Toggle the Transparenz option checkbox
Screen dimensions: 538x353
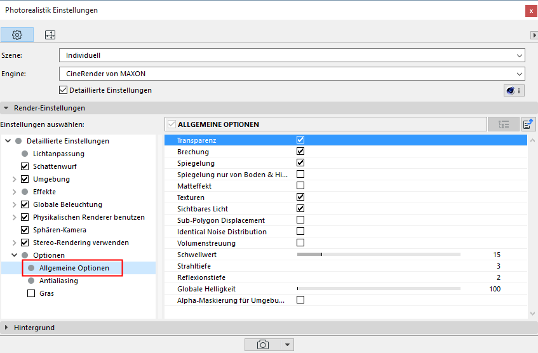300,140
